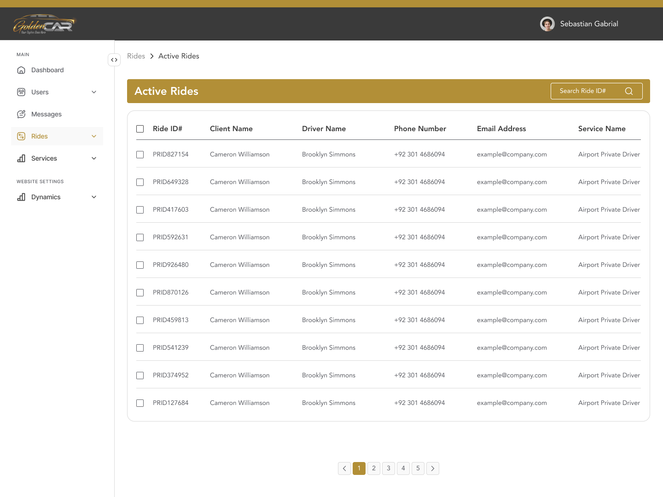Click the search magnifier icon

629,91
